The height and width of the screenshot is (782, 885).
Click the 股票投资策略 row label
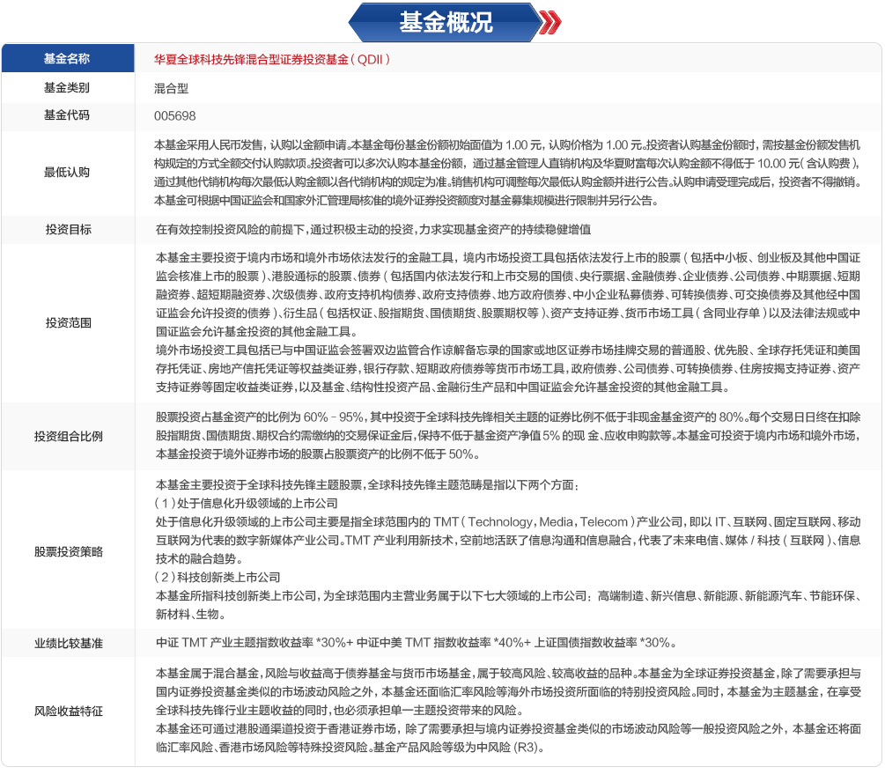click(x=67, y=551)
